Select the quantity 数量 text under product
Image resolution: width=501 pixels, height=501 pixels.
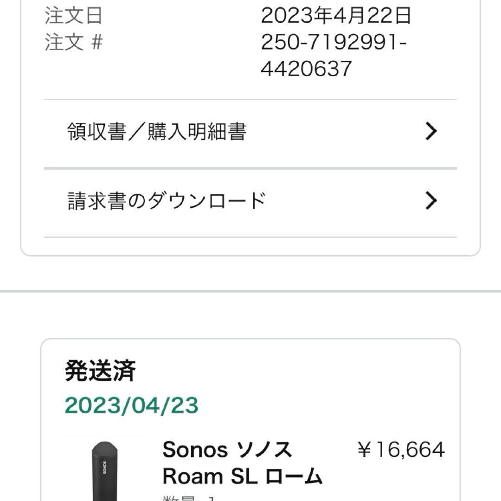pyautogui.click(x=181, y=497)
